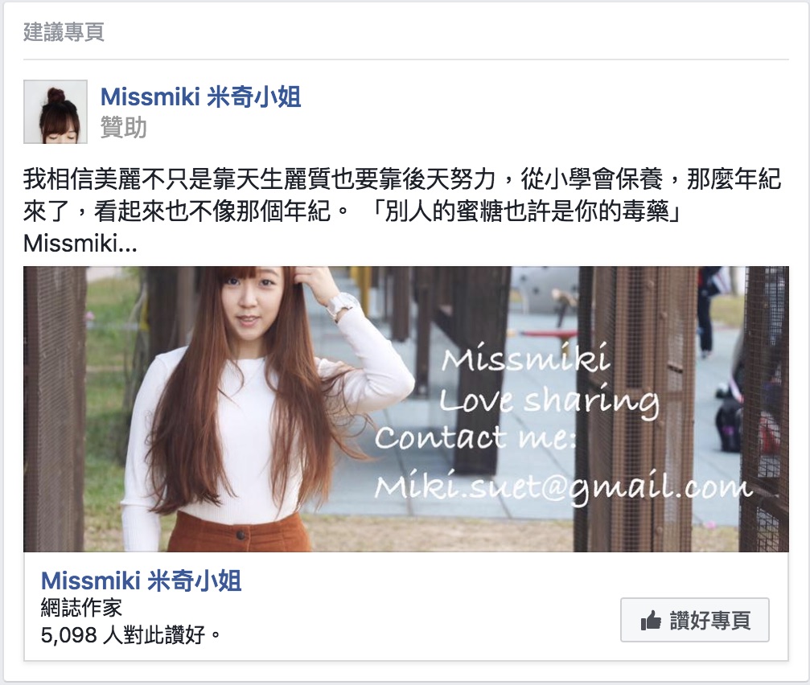The image size is (810, 685).
Task: Click the woman's face in the cover photo
Action: pyautogui.click(x=251, y=299)
